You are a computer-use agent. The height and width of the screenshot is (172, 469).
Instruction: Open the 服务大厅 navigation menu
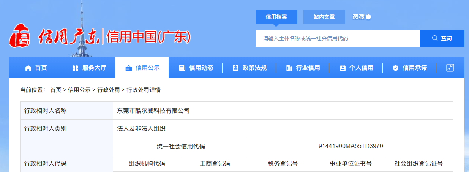coord(89,68)
